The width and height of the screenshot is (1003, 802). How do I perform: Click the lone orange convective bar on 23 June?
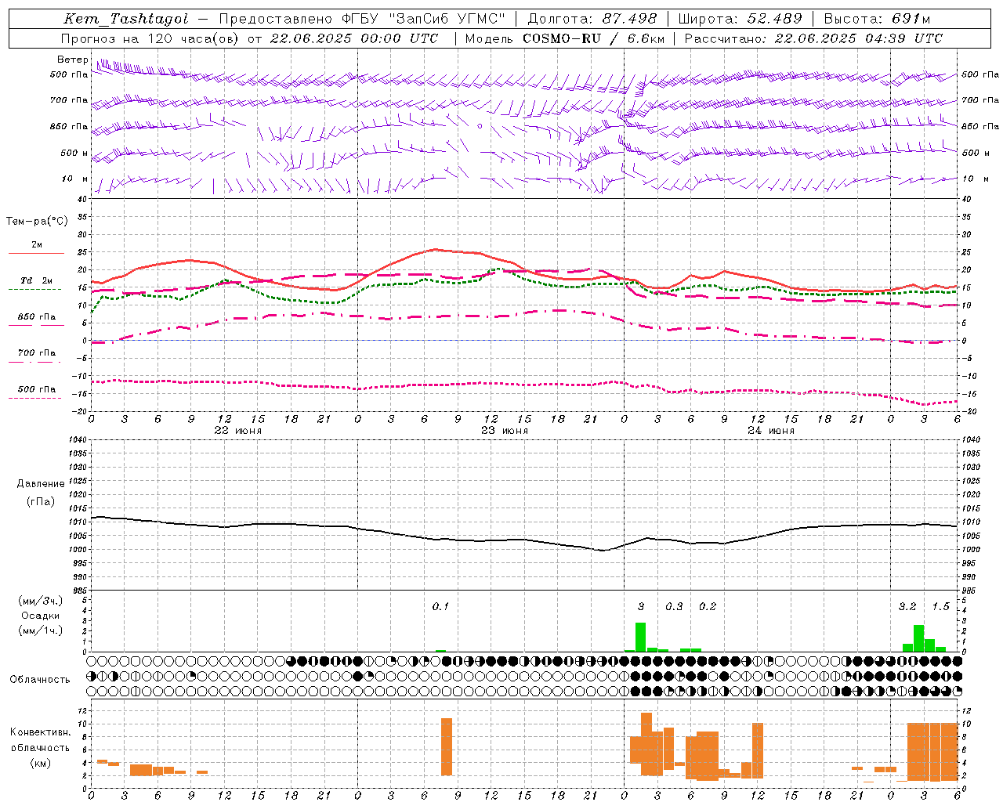pyautogui.click(x=447, y=746)
